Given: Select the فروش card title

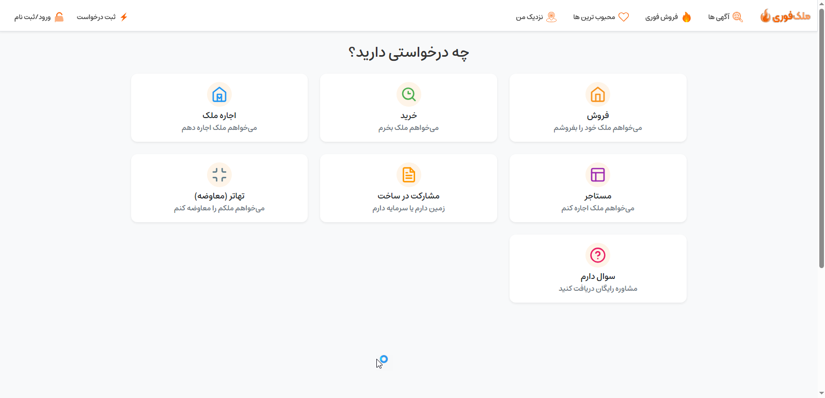Looking at the screenshot, I should (x=598, y=115).
